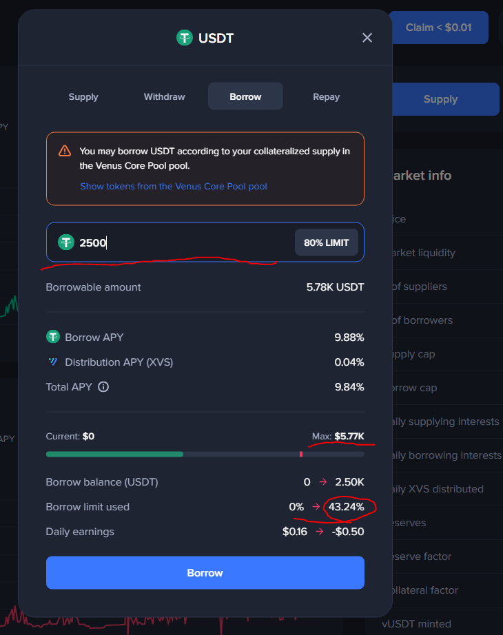
Task: Click the collateralized supply warning text
Action: 215,158
